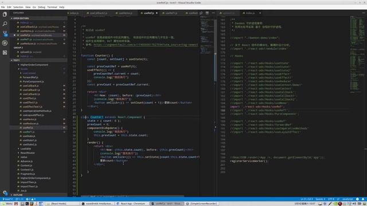
Task: Open the Selection menu
Action: [18, 7]
